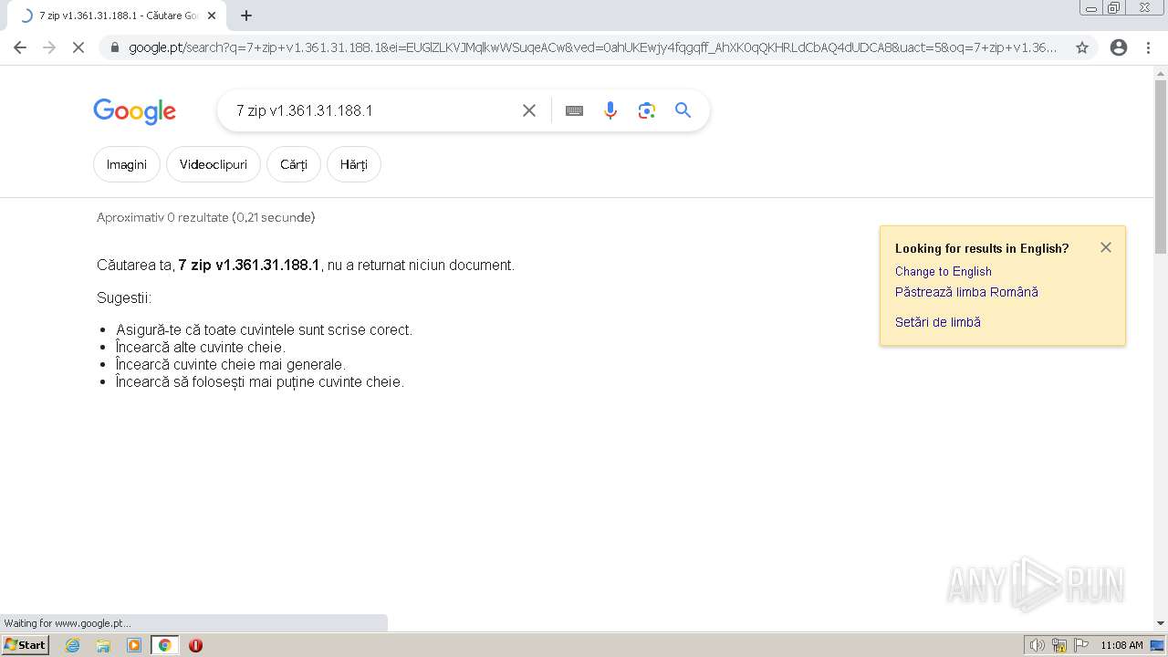1168x657 pixels.
Task: Open the Chrome three-dot menu
Action: 1148,47
